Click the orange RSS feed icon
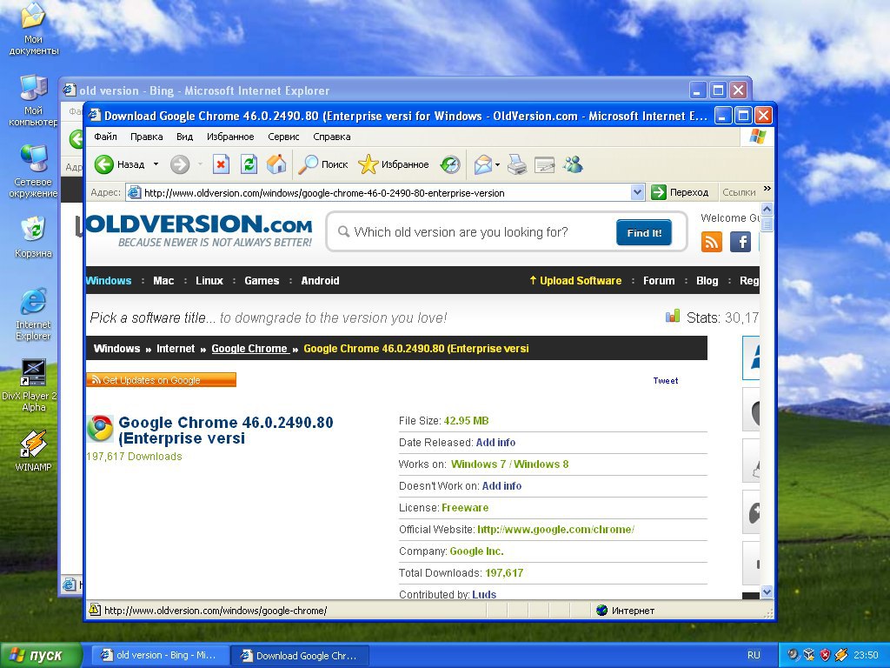Screen dimensions: 890x668 tap(712, 242)
